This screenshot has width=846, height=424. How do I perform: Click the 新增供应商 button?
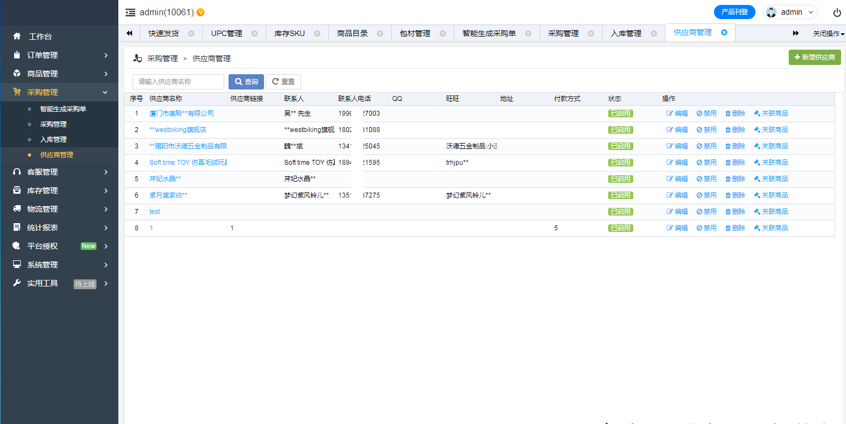pyautogui.click(x=814, y=57)
